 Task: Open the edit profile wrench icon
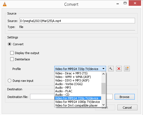(x=111, y=69)
